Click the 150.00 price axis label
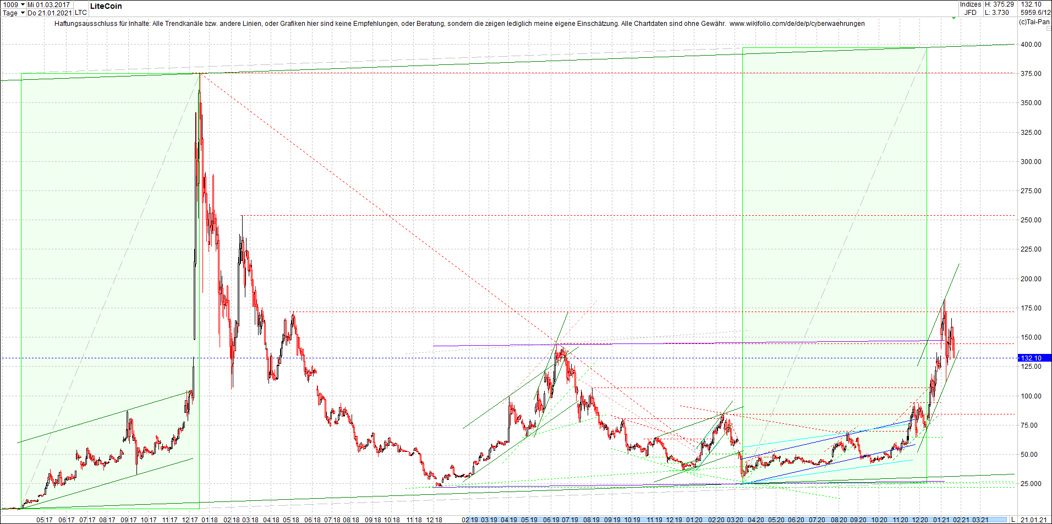This screenshot has height=524, width=1052. [x=1031, y=337]
